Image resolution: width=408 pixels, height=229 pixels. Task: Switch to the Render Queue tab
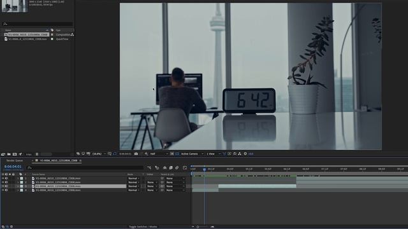15,160
